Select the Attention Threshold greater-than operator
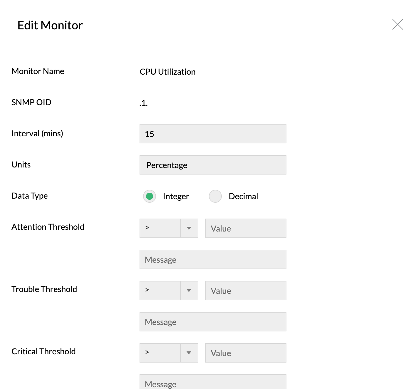The width and height of the screenshot is (411, 389). point(160,228)
